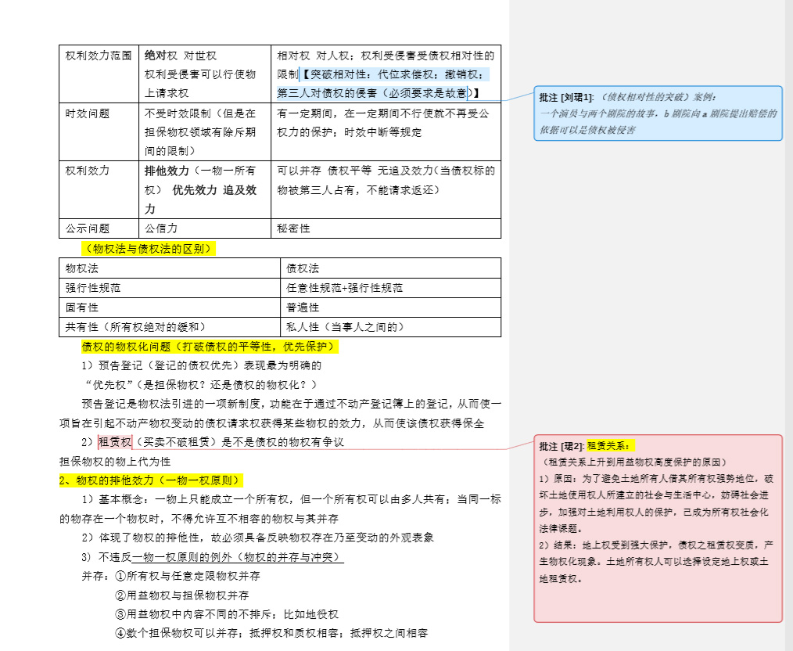This screenshot has width=793, height=651.
Task: Click the 公信力 cell
Action: point(161,228)
